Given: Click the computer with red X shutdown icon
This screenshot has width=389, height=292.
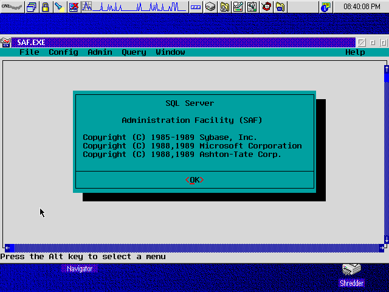Looking at the screenshot, I should click(x=74, y=7).
